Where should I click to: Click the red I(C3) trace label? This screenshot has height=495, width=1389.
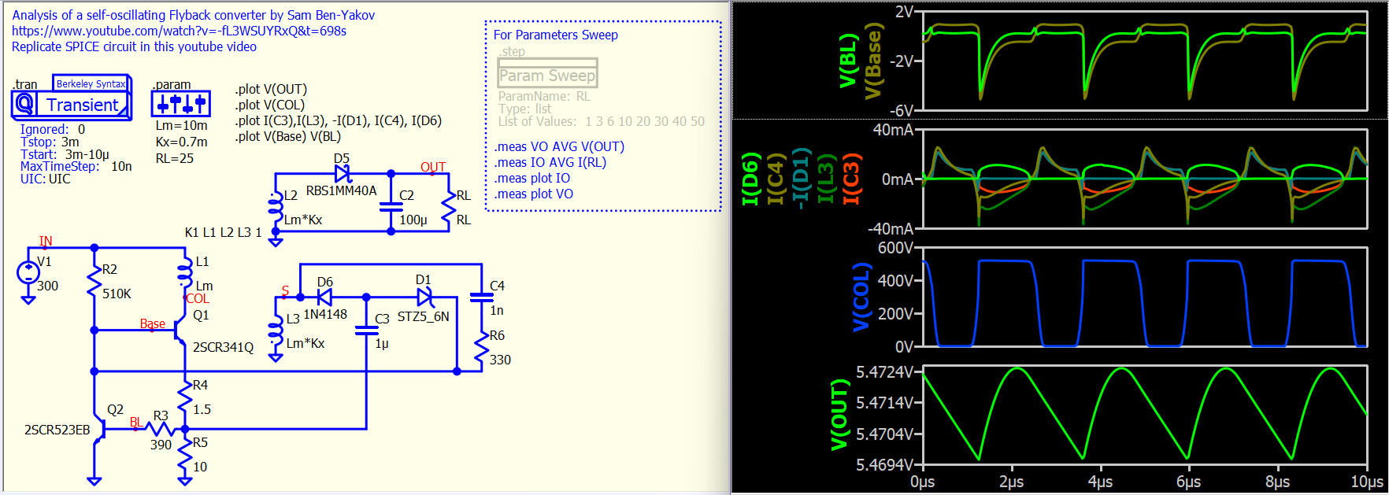click(851, 179)
